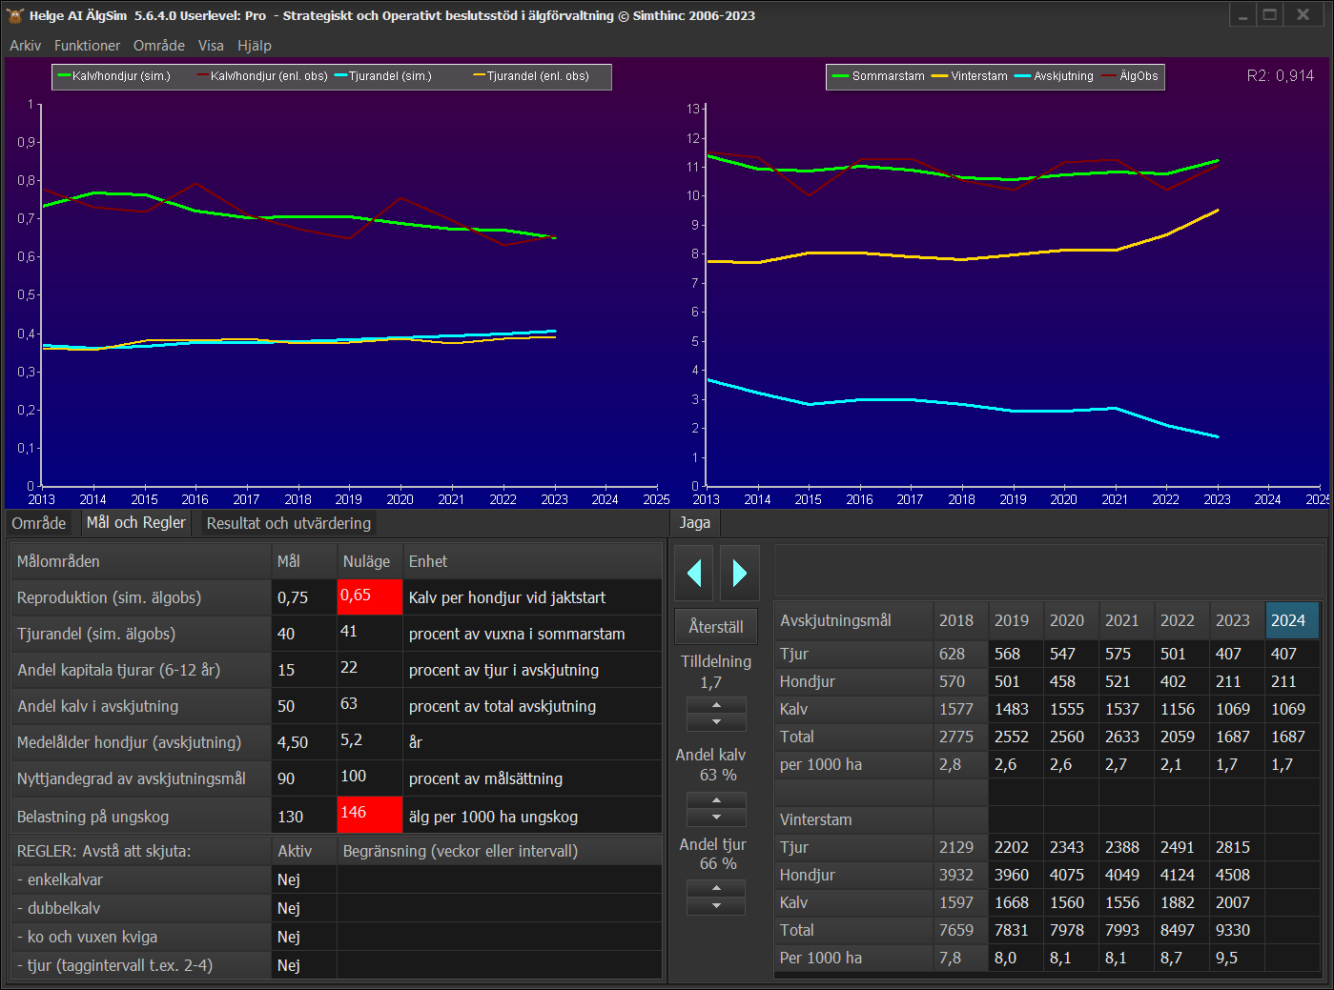Open the Arkiv menu
The image size is (1334, 990).
coord(26,45)
